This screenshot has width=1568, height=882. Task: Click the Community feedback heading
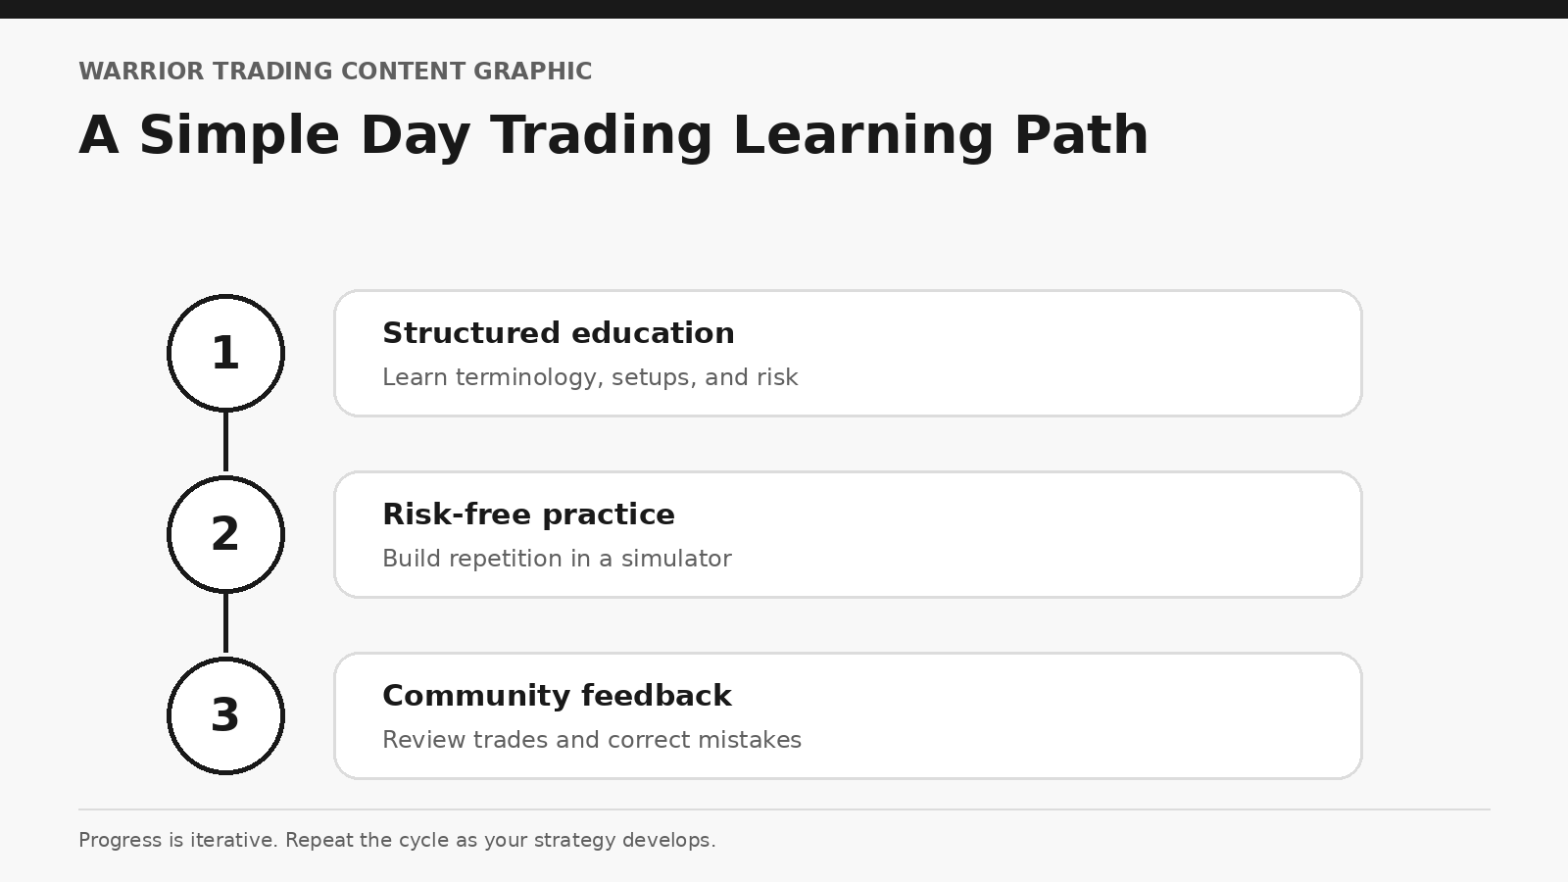[557, 696]
